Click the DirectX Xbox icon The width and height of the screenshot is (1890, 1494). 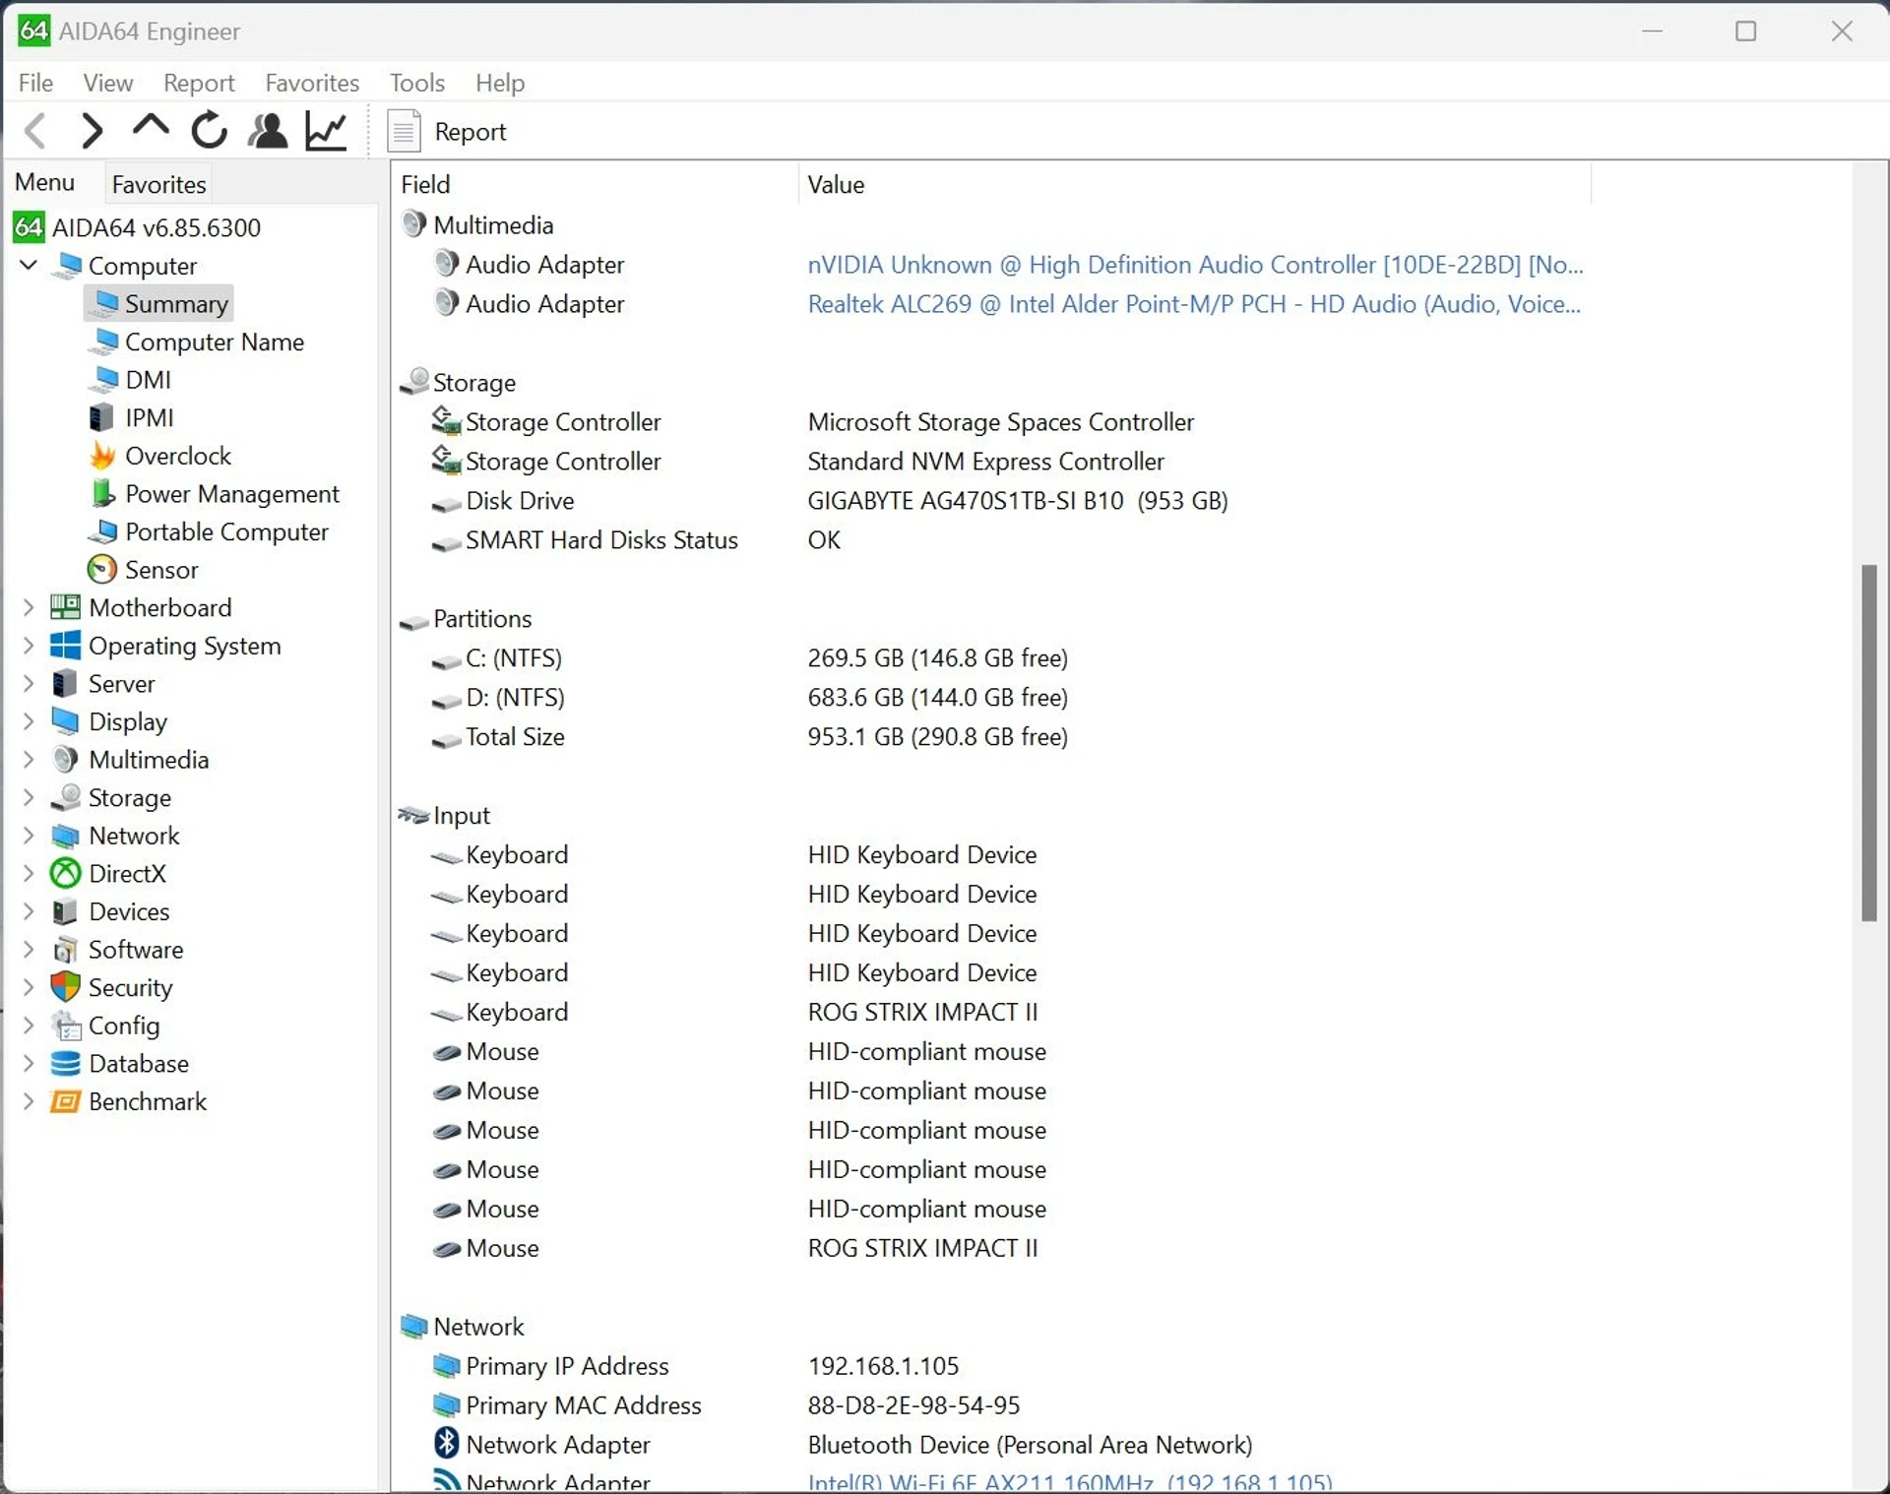[65, 873]
